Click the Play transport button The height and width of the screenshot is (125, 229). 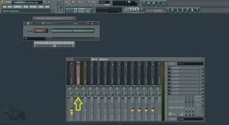coord(132,9)
